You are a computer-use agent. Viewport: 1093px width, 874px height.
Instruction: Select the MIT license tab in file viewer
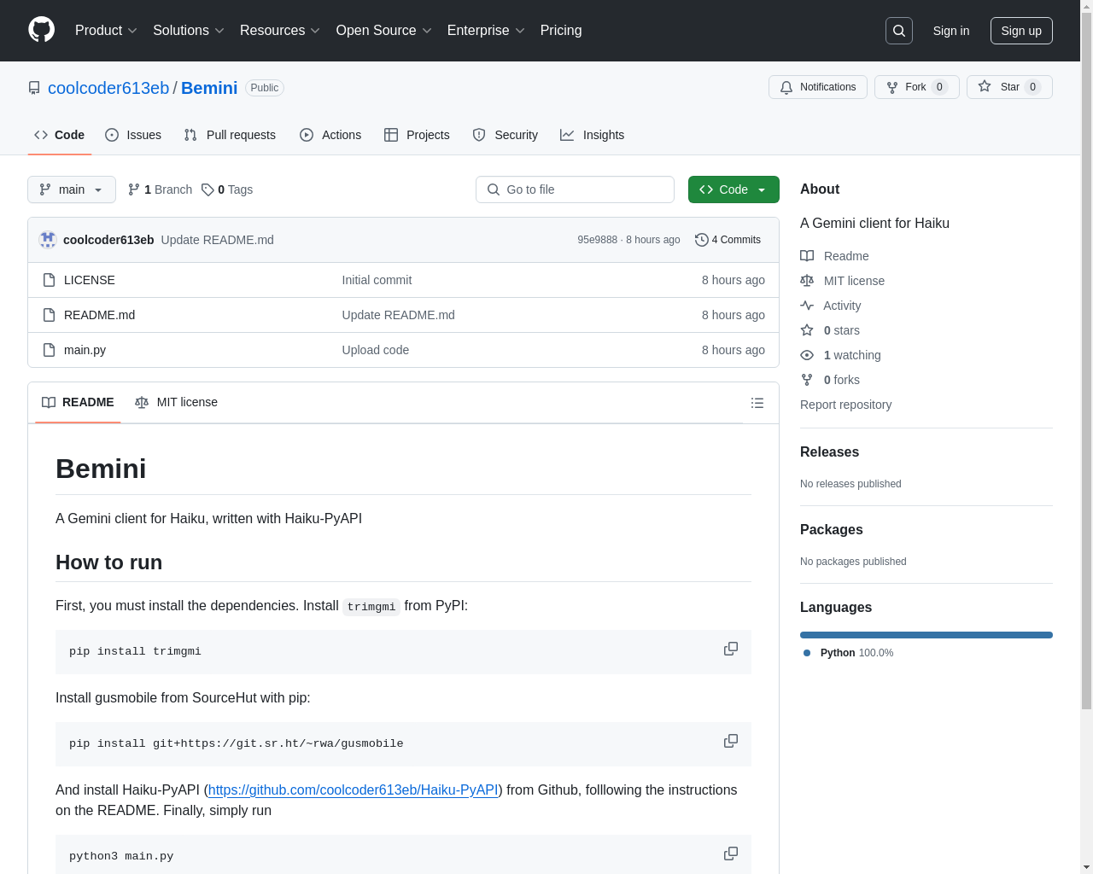tap(176, 402)
